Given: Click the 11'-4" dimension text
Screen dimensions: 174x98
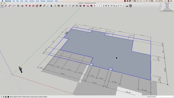Looking at the screenshot, I should tap(95, 83).
